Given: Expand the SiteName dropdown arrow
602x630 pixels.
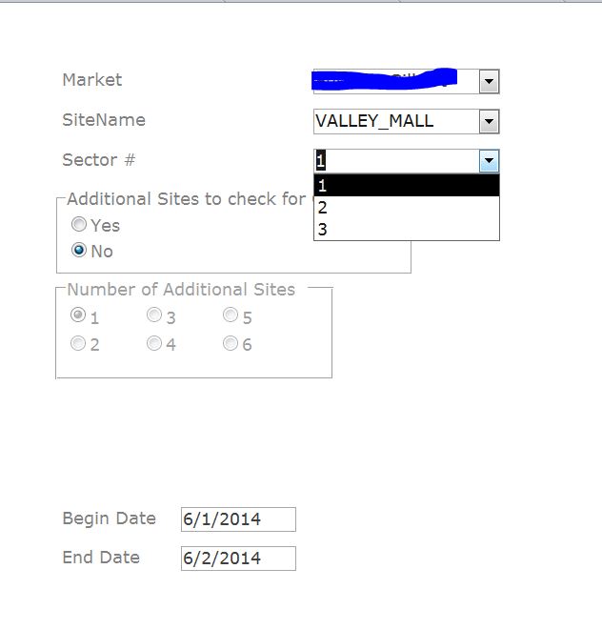Looking at the screenshot, I should coord(489,121).
